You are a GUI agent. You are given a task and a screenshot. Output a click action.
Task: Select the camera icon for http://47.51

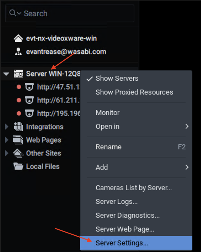tap(29, 87)
